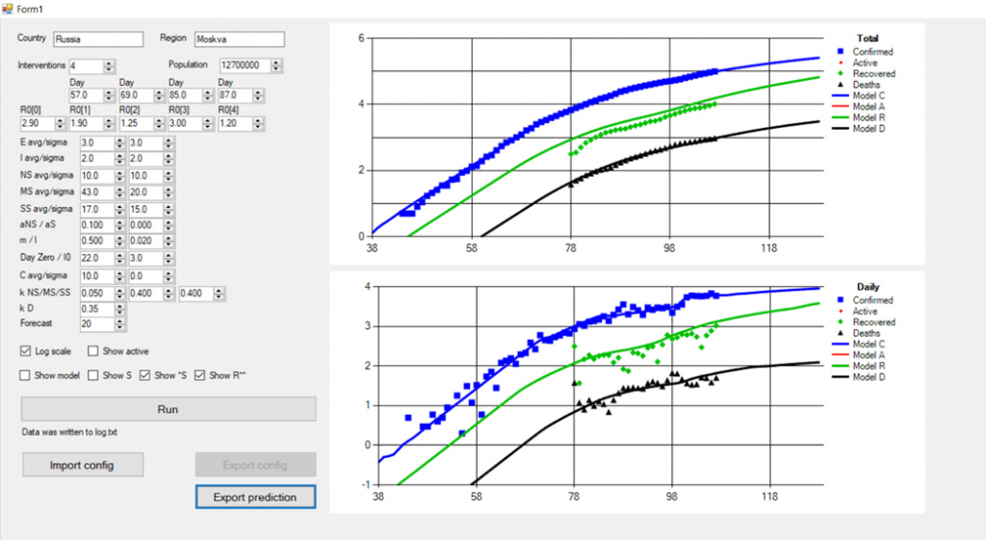
Task: Click the Daily chart plot area
Action: tap(601, 385)
